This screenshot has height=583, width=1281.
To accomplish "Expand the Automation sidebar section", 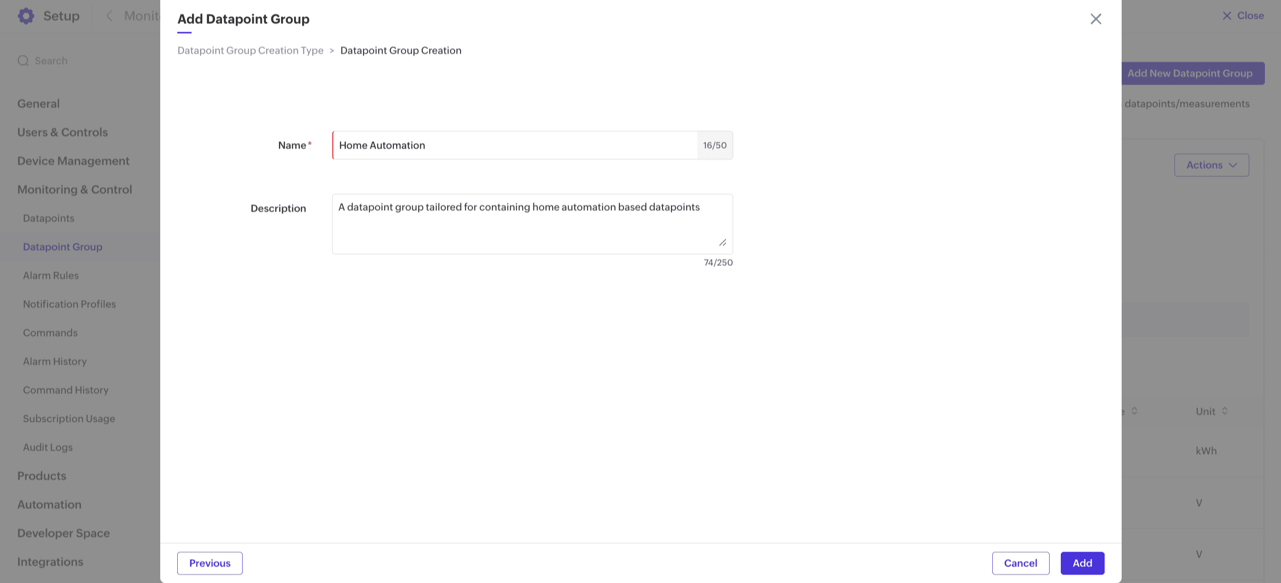I will click(x=49, y=504).
